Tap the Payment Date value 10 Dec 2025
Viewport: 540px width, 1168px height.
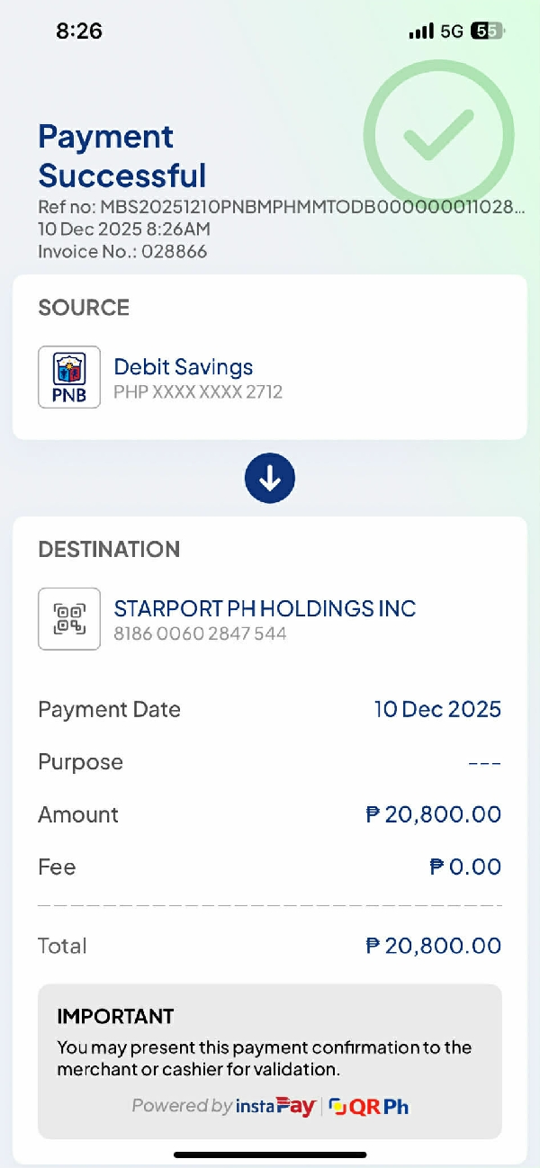click(x=437, y=709)
